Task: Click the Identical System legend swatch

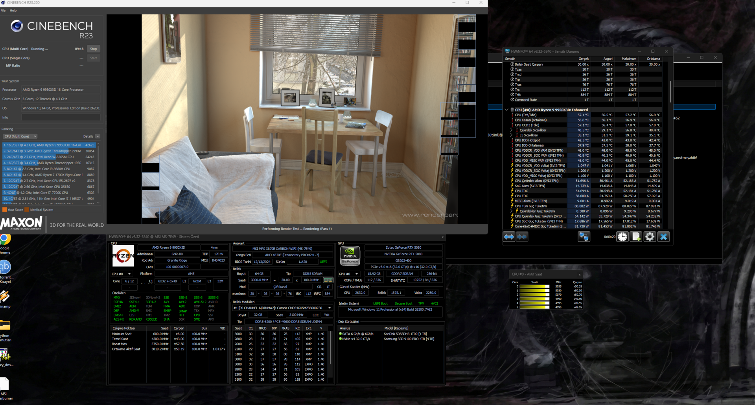Action: pyautogui.click(x=27, y=210)
